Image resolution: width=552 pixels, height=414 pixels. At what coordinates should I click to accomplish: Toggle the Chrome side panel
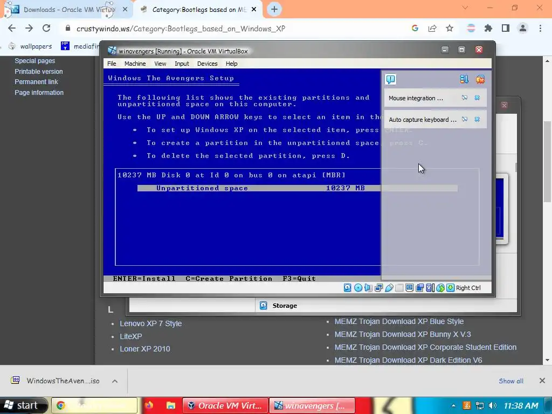[506, 28]
